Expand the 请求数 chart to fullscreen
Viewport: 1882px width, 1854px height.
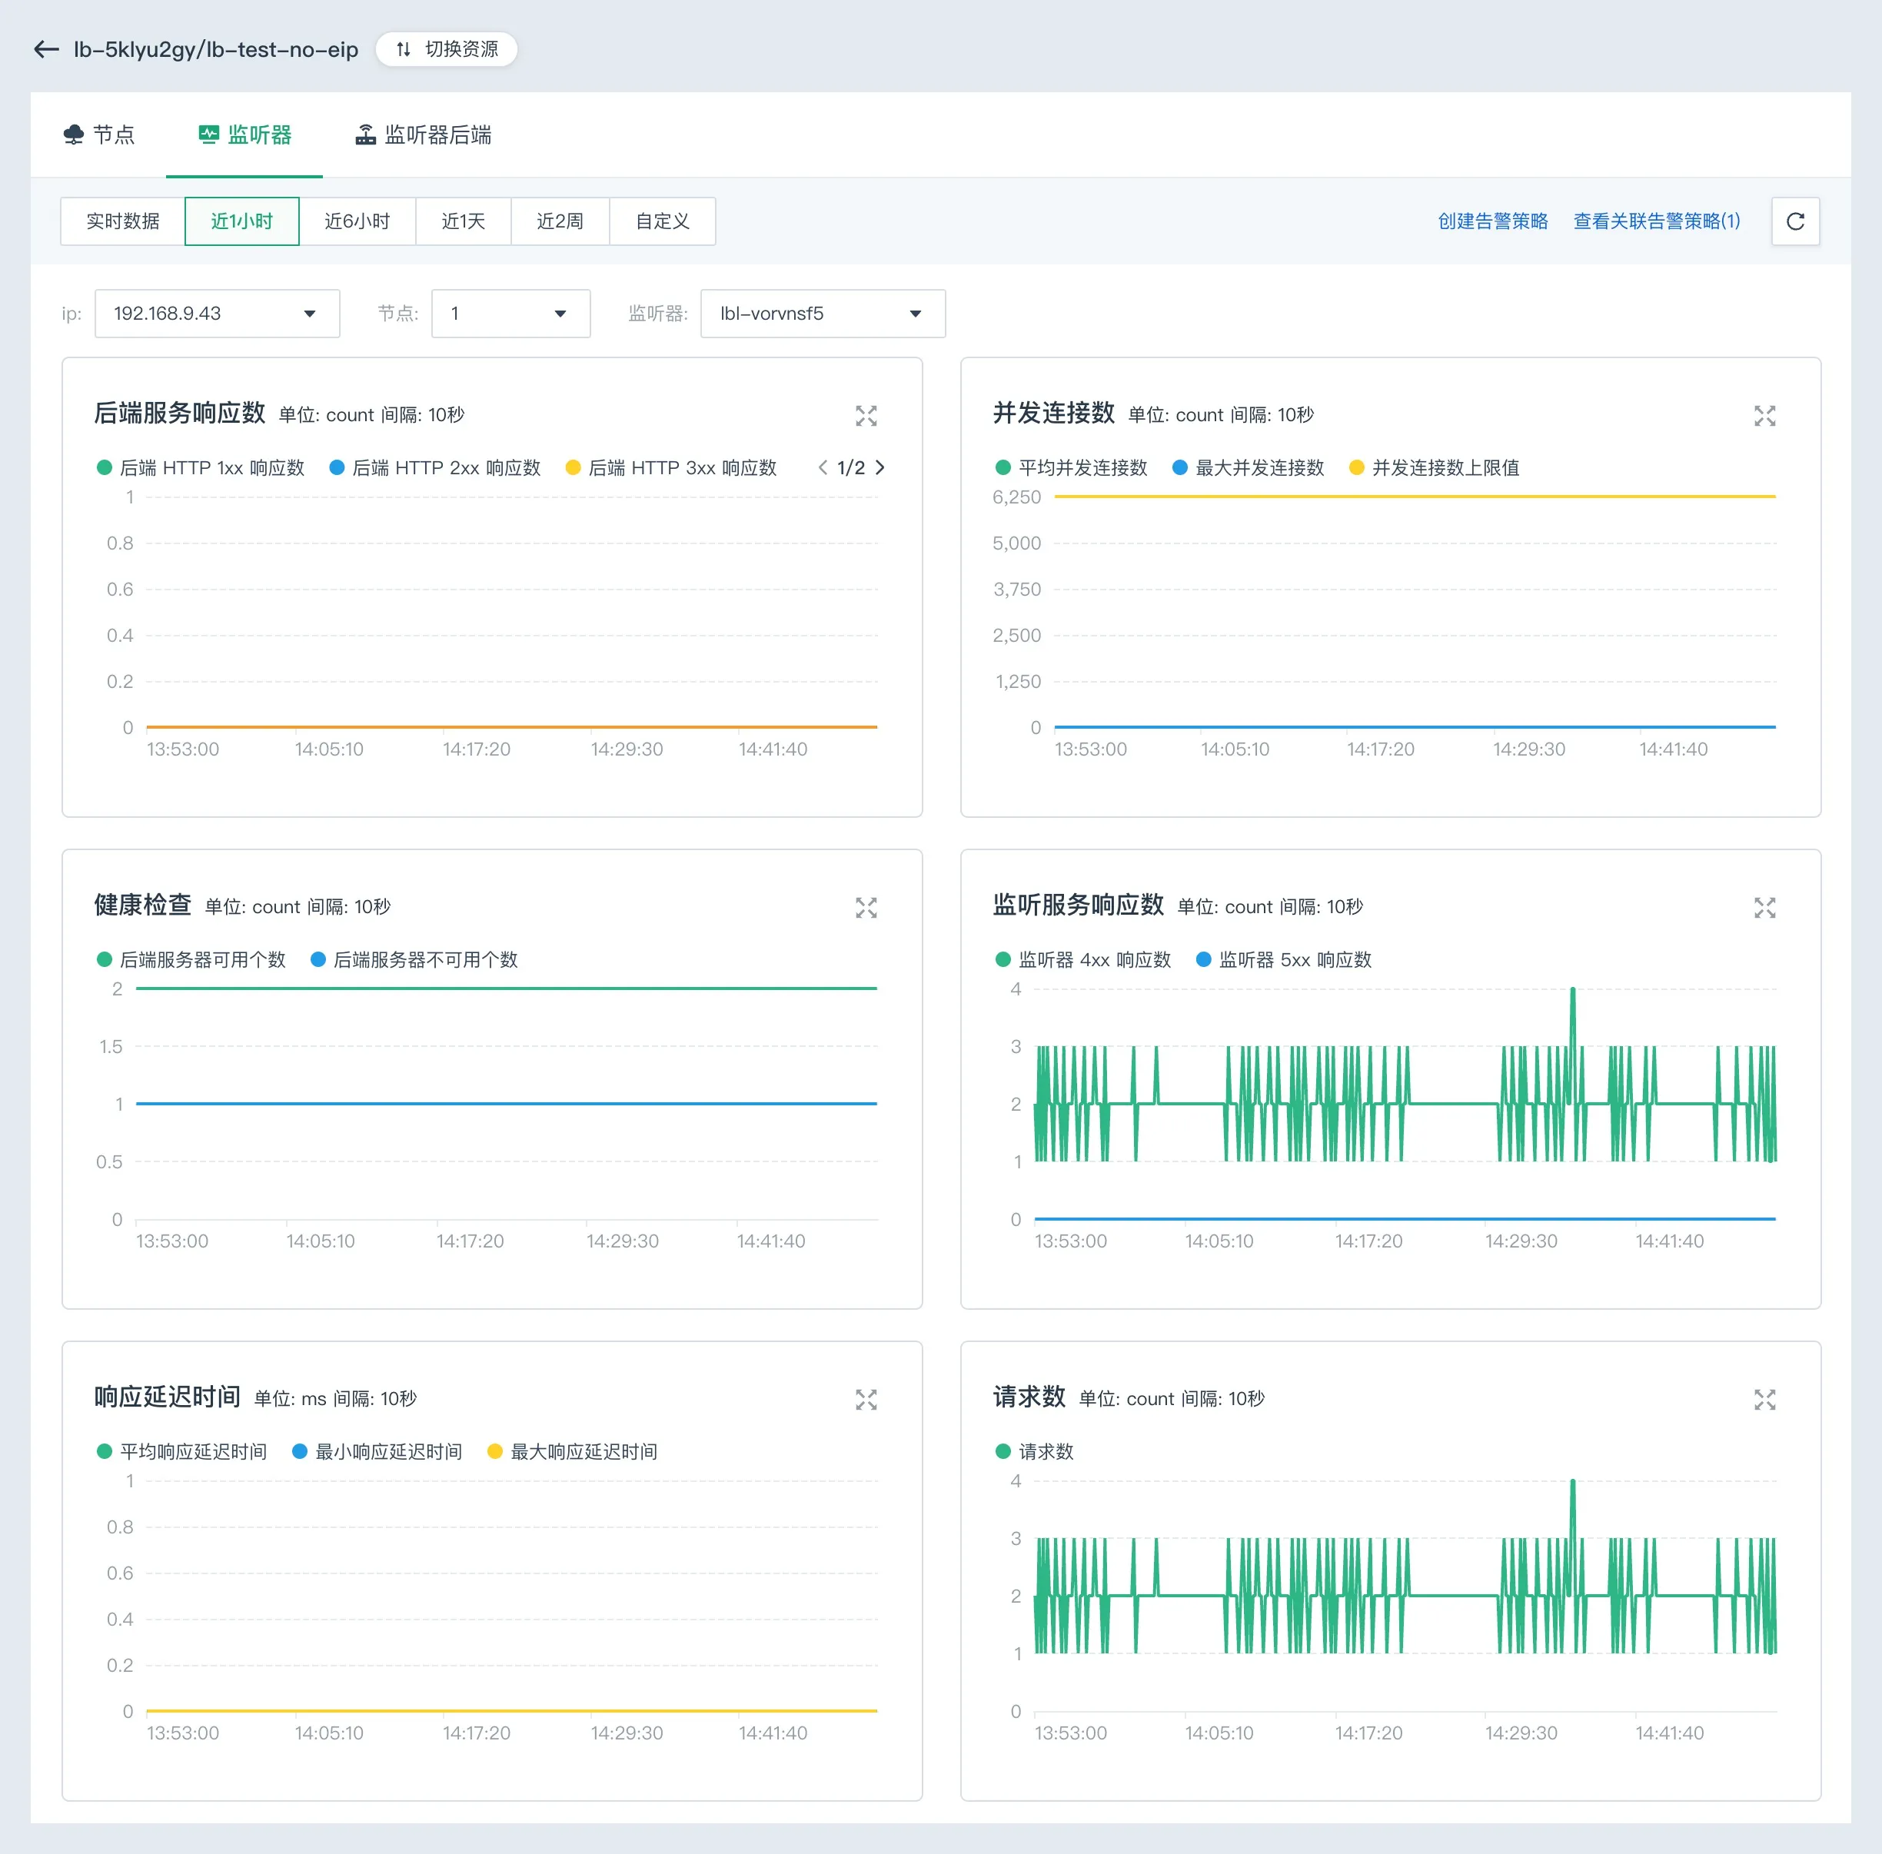coord(1764,1399)
